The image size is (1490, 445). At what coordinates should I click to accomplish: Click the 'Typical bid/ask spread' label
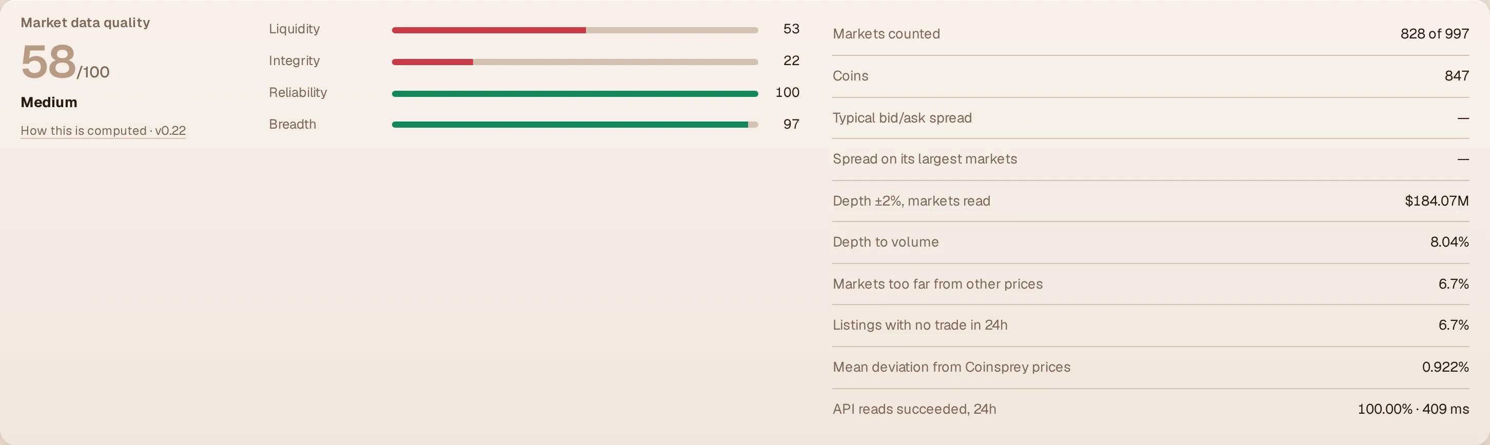[x=903, y=118]
